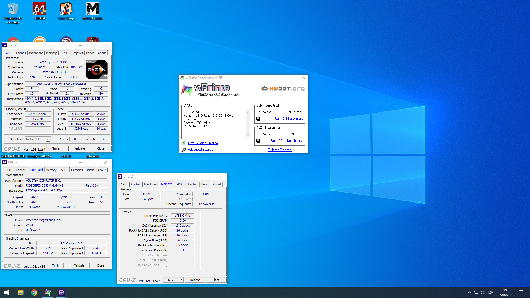The width and height of the screenshot is (530, 298).
Task: Click the DRAM Frequency 1799.6 MHz value
Action: tap(182, 215)
